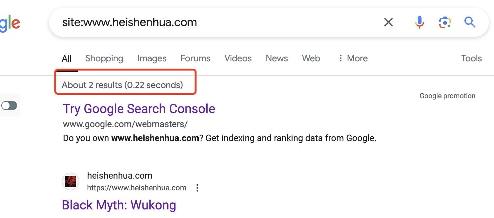Focus the site:www.heishenhua.com search field
The width and height of the screenshot is (494, 218).
click(x=216, y=22)
